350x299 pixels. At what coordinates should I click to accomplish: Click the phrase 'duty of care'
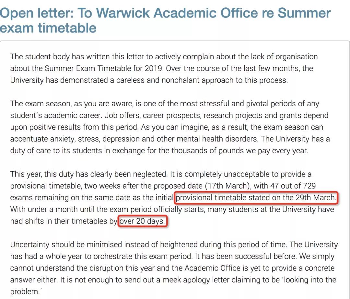(x=30, y=151)
